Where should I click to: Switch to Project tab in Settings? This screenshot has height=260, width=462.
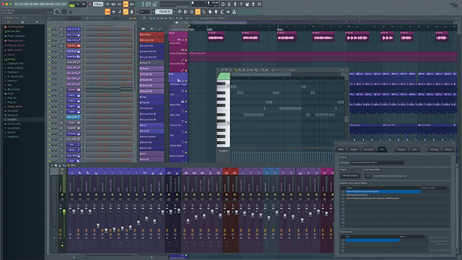(401, 149)
